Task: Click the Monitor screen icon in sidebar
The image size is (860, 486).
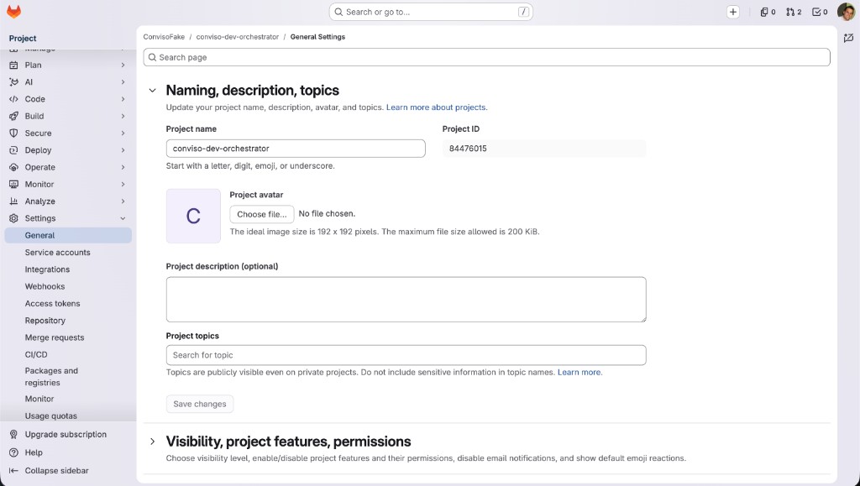Action: click(x=13, y=184)
